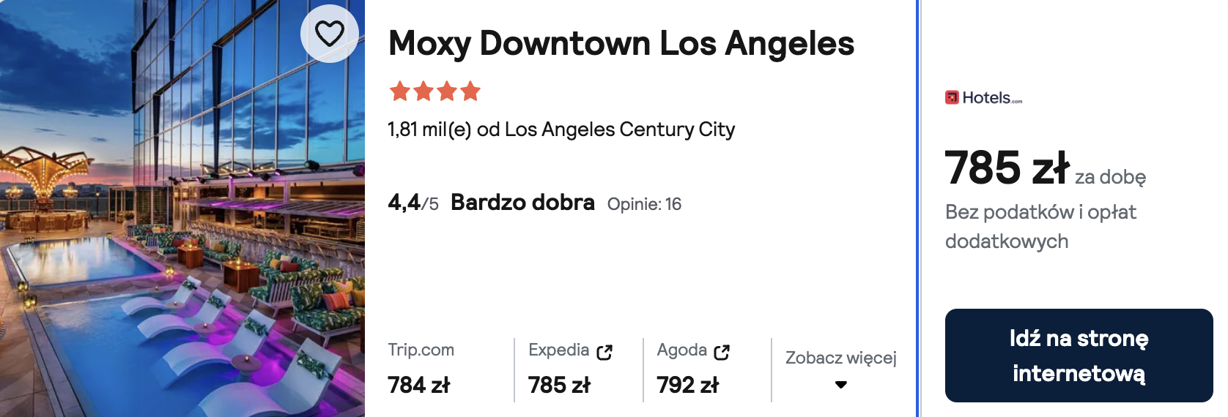Open Expedia external link icon
This screenshot has height=417, width=1228.
604,352
